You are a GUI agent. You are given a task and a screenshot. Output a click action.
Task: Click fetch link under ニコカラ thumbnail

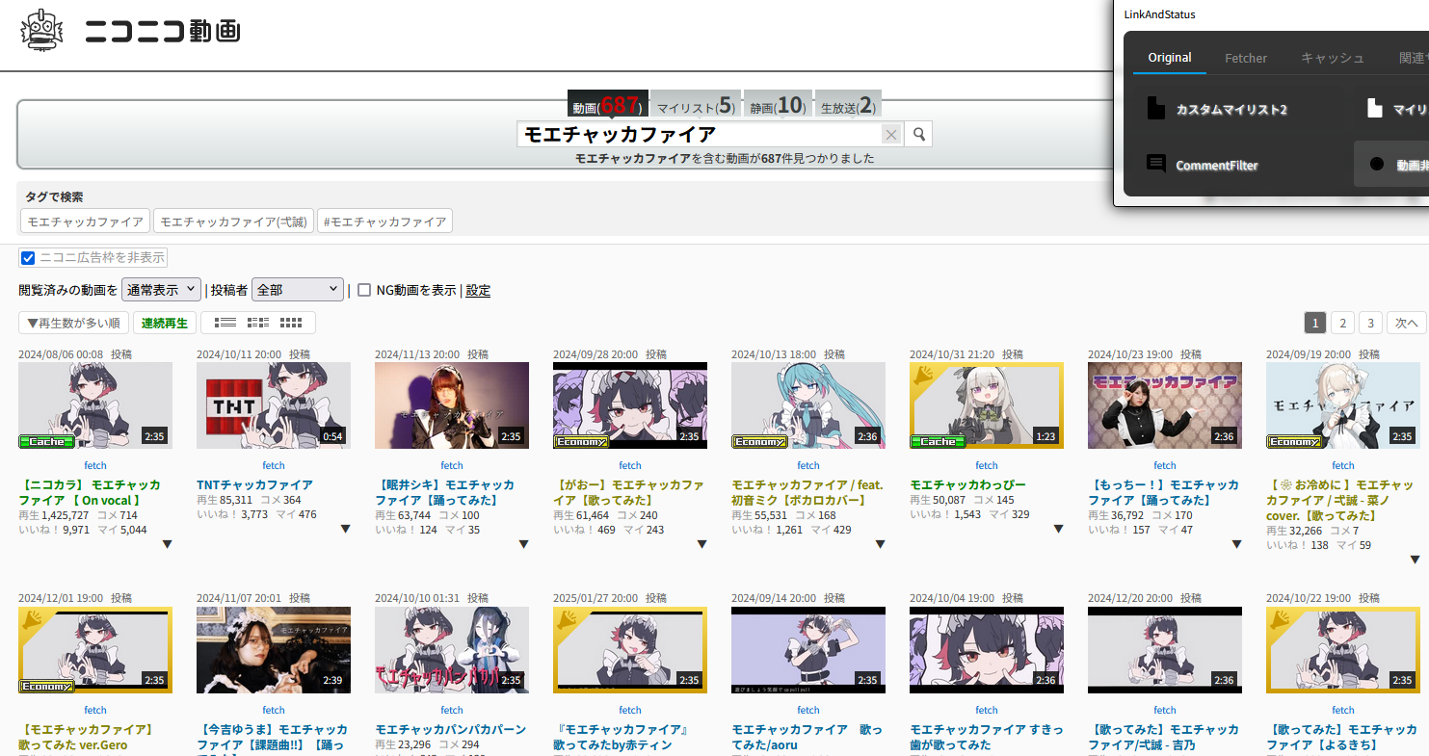pos(95,466)
